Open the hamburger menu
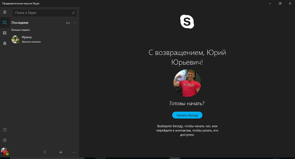The height and width of the screenshot is (159, 295). 5,12
